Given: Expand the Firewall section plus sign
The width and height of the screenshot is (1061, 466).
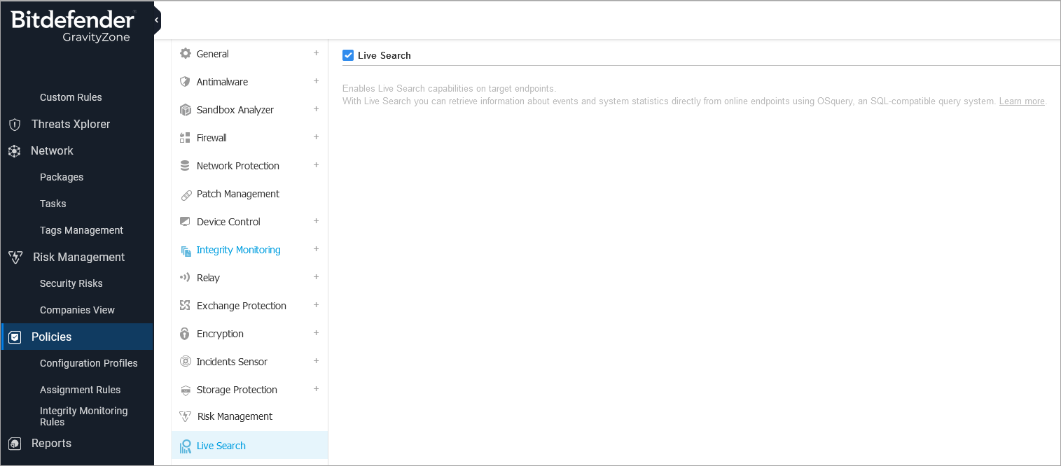Looking at the screenshot, I should (316, 137).
